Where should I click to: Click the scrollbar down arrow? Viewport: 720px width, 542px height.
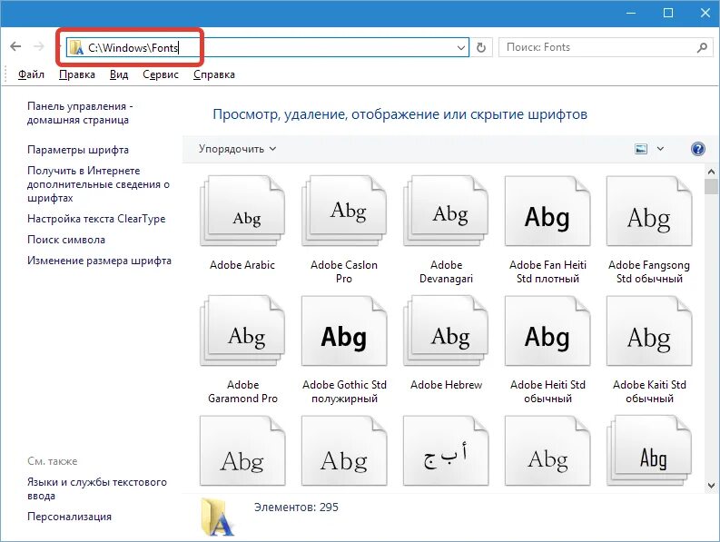[x=711, y=485]
